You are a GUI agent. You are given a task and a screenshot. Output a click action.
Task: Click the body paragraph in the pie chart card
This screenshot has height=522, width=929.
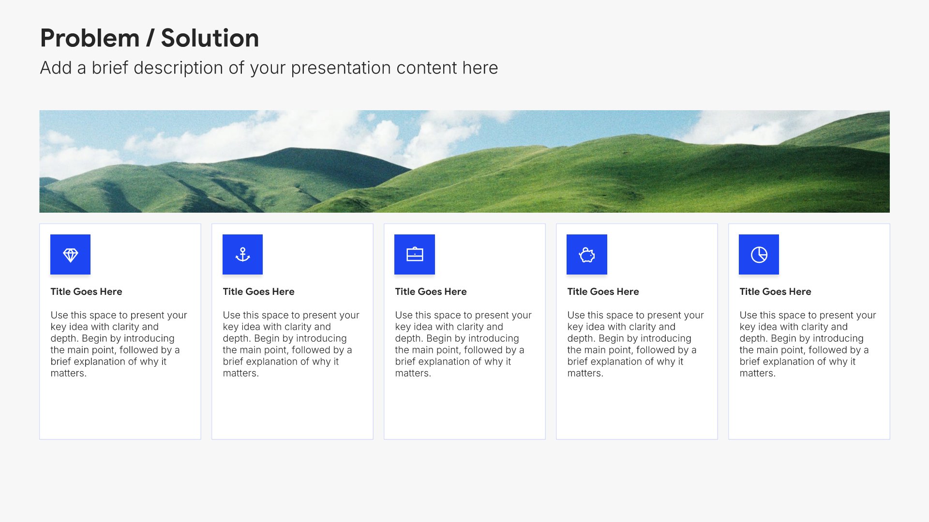pos(808,344)
